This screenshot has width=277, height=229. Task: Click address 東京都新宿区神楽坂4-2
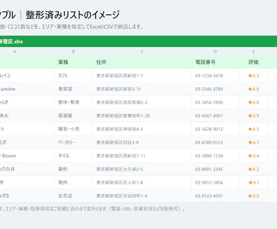120,129
